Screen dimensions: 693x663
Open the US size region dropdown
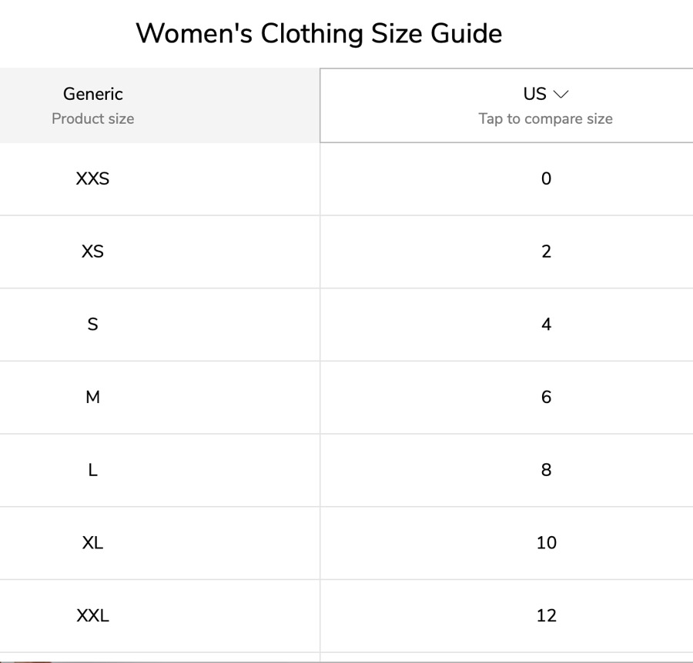(x=535, y=95)
